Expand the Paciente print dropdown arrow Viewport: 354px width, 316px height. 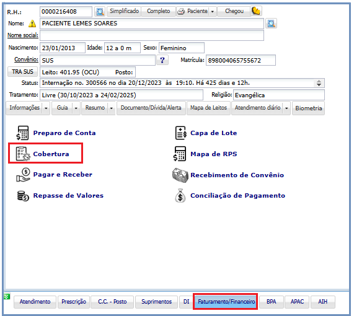click(x=213, y=11)
